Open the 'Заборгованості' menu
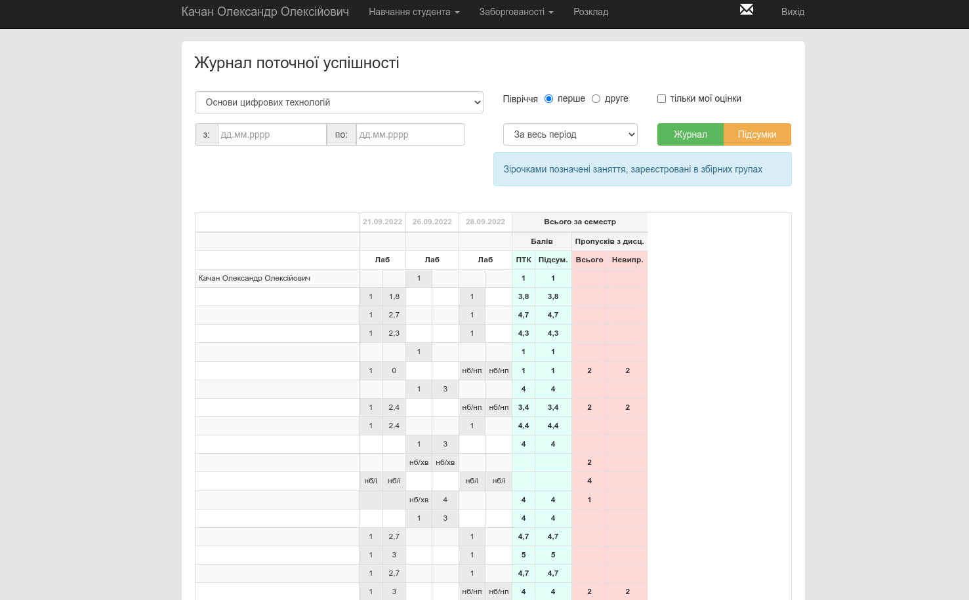The width and height of the screenshot is (969, 600). point(516,12)
